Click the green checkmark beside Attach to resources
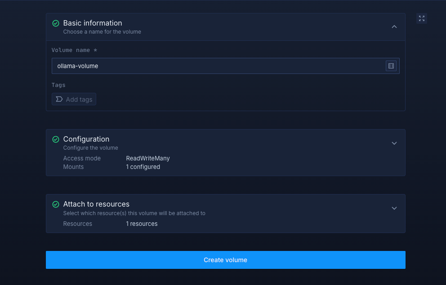The height and width of the screenshot is (285, 446). (56, 204)
